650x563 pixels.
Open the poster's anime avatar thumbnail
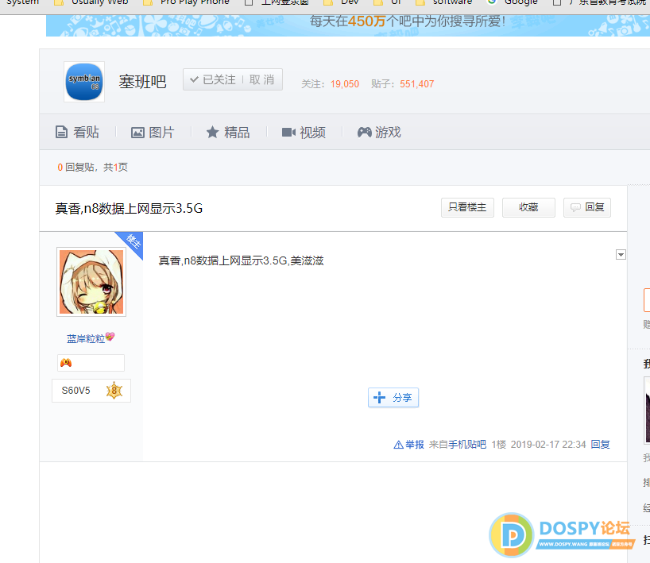[91, 282]
